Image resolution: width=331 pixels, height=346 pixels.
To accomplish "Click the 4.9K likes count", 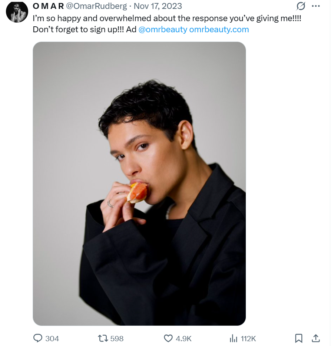I will click(183, 339).
